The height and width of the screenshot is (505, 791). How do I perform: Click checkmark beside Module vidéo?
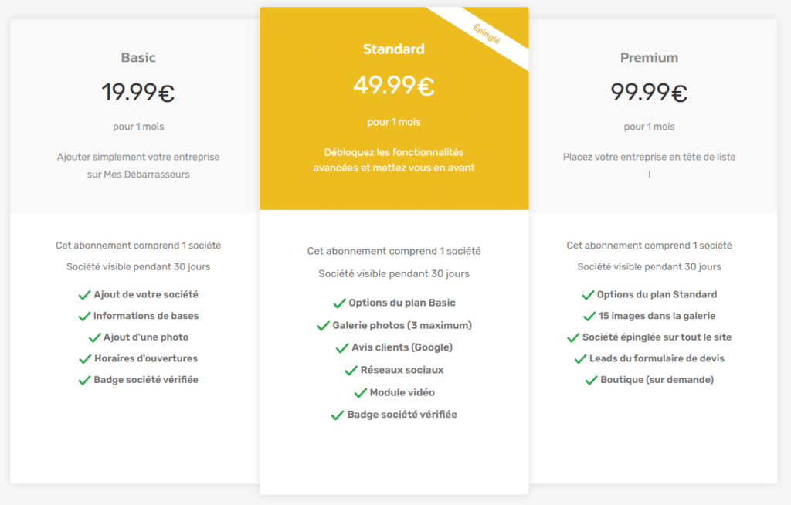[360, 393]
